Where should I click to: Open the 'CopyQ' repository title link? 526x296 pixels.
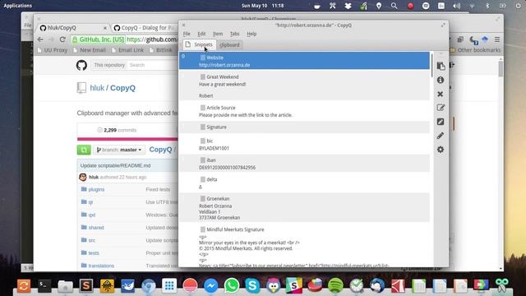(122, 88)
